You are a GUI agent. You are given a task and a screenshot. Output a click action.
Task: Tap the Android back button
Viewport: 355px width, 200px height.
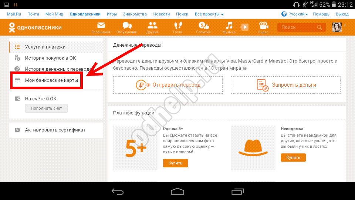(x=118, y=191)
